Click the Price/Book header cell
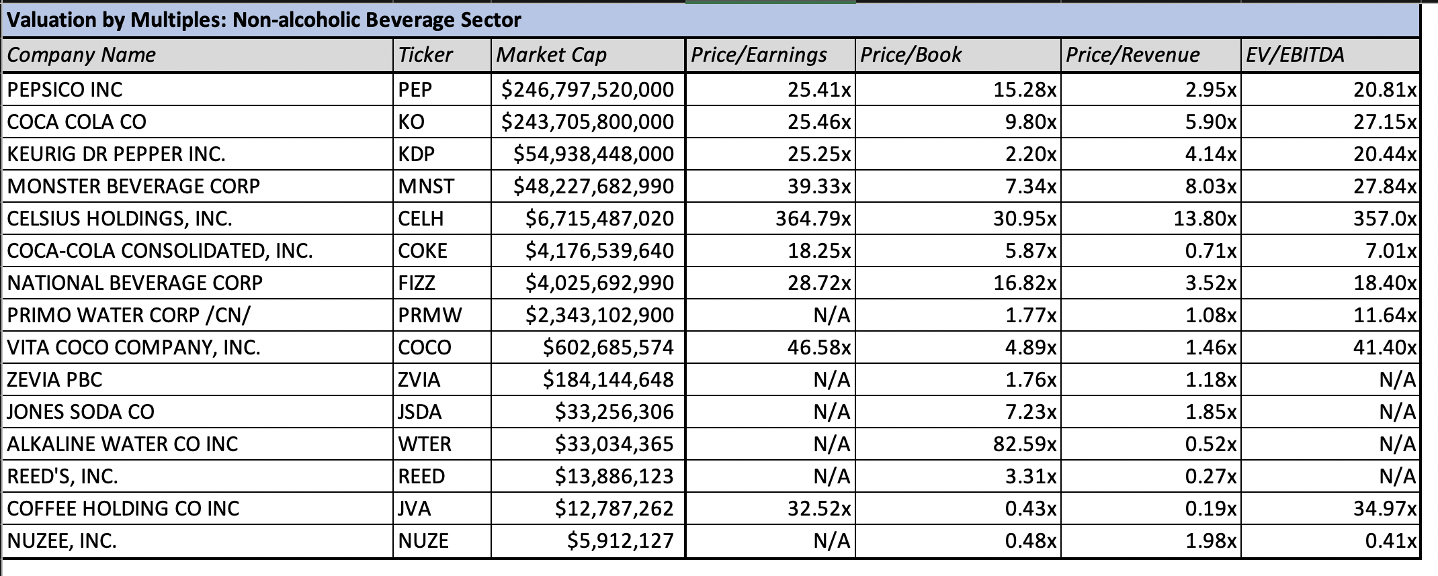This screenshot has height=576, width=1438. (x=958, y=55)
